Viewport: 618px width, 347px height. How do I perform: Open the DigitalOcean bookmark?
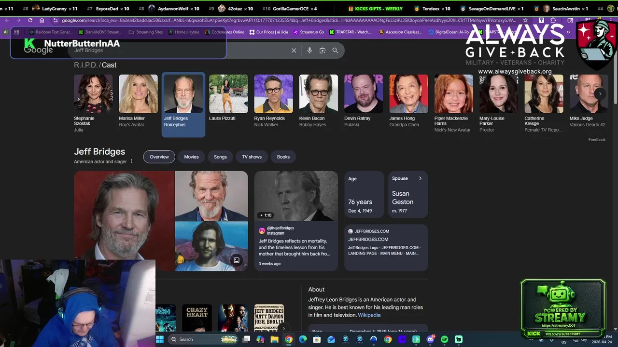pyautogui.click(x=449, y=32)
